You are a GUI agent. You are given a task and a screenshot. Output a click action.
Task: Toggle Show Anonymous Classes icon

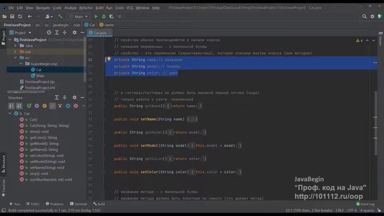point(60,106)
